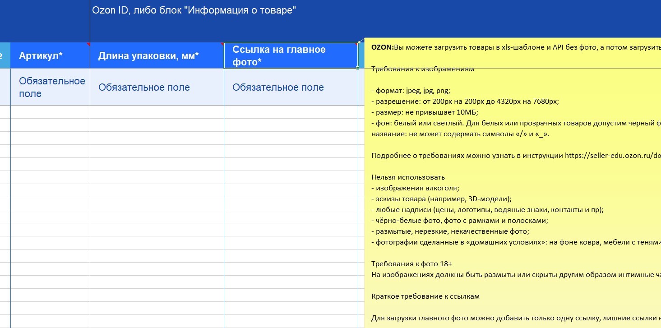Click first empty cell below 'Обязательное поле' in Артикул column
661x328 pixels.
tap(50, 112)
